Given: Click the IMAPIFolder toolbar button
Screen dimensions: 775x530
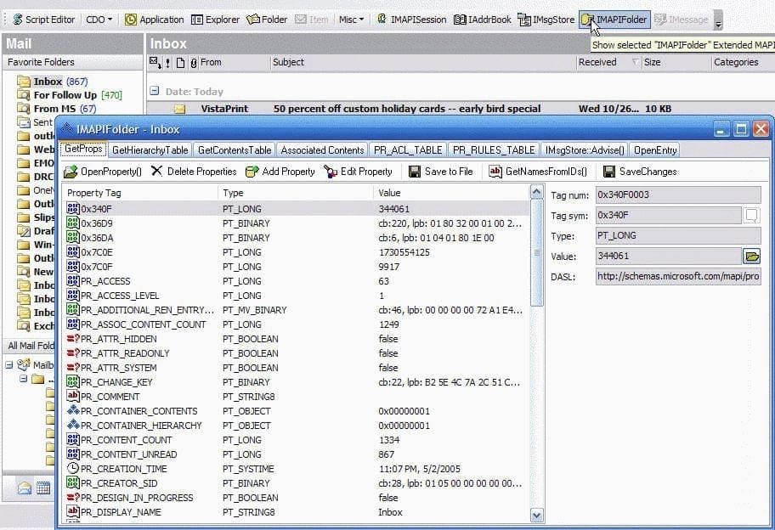Looking at the screenshot, I should [615, 20].
